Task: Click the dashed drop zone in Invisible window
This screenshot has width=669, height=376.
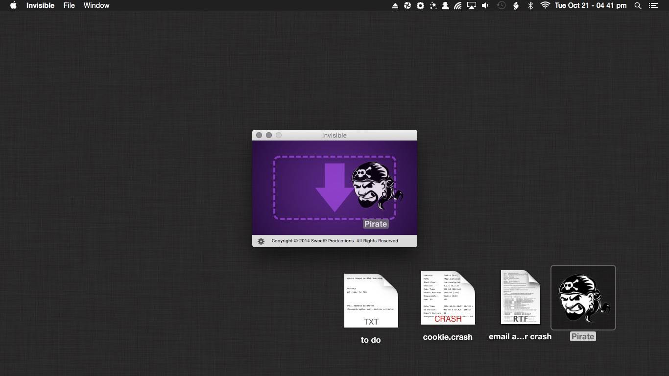Action: tap(334, 188)
